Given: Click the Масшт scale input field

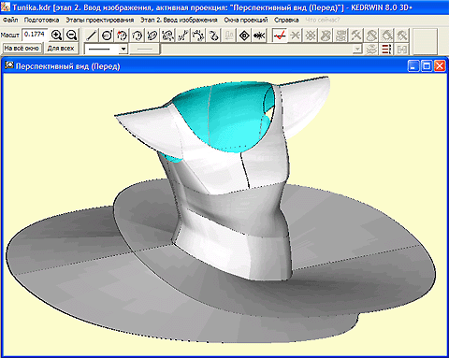Looking at the screenshot, I should coord(35,35).
